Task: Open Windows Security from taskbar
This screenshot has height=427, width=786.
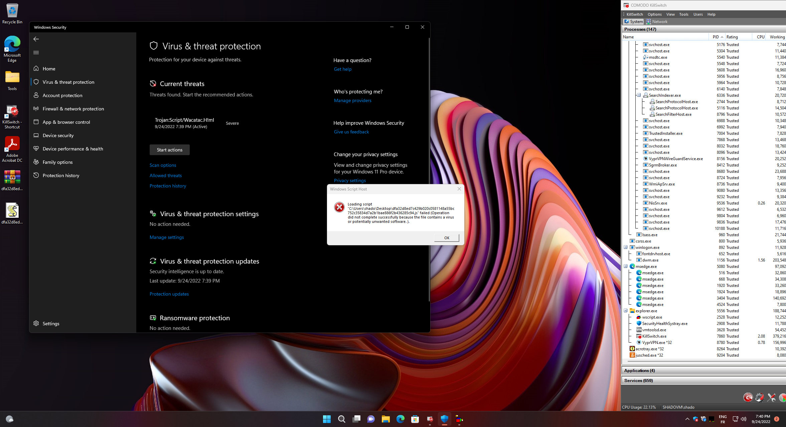Action: tap(444, 419)
